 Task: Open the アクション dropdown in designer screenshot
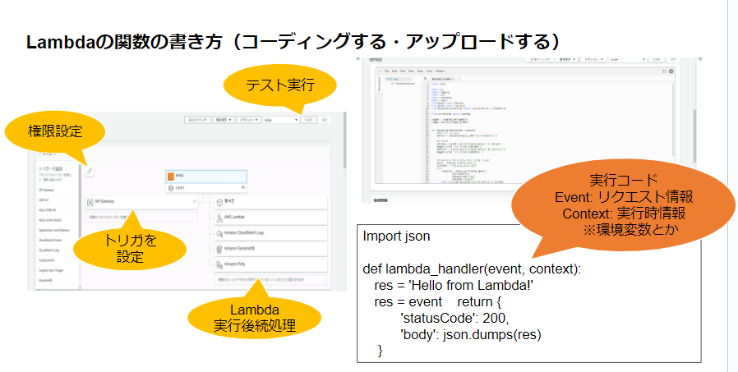coord(248,120)
